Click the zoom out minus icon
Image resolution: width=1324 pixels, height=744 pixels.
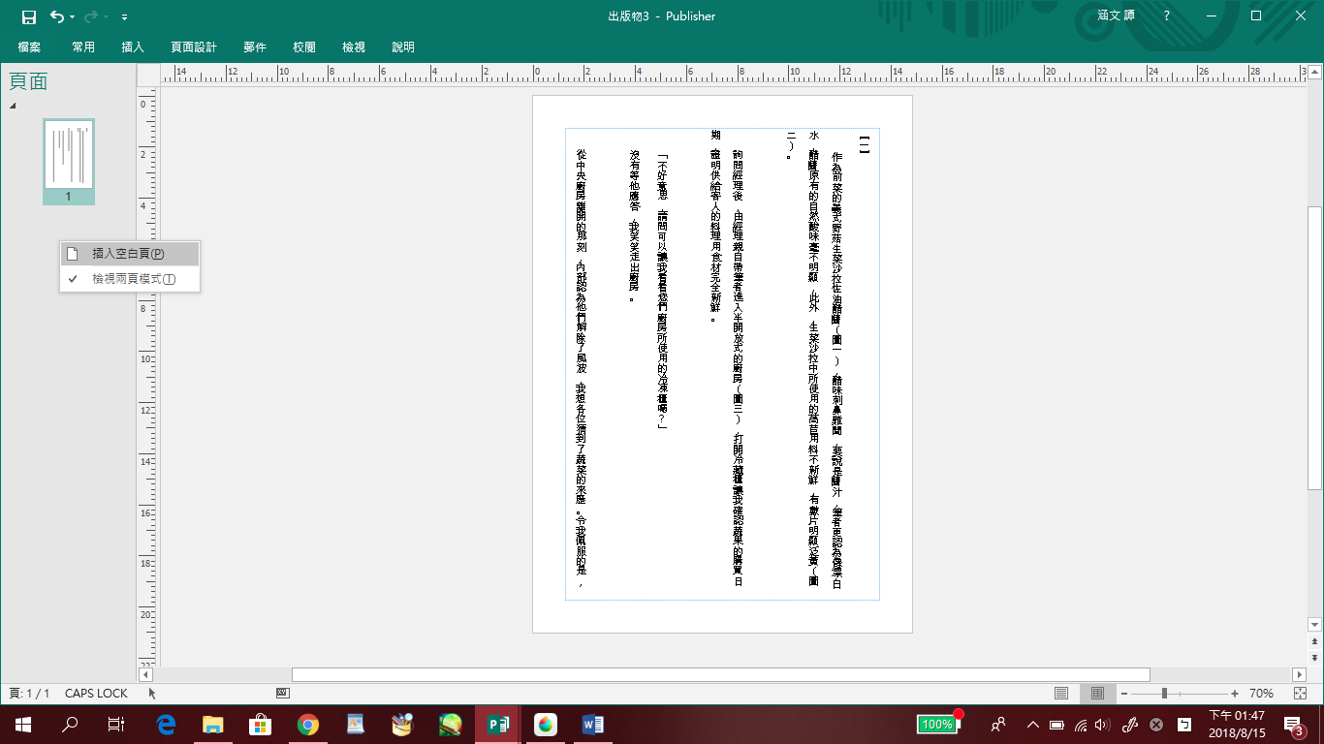click(x=1124, y=694)
